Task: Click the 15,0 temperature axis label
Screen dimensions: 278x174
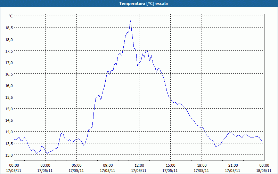Action: [x=9, y=109]
